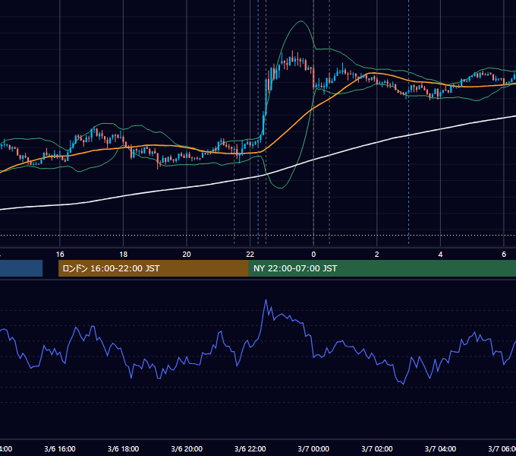Viewport: 516px width, 456px height.
Task: Click the lower Bollinger band trough after 22:00
Action: (280, 188)
